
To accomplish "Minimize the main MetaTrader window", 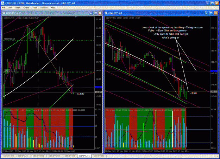I will 208,3.
